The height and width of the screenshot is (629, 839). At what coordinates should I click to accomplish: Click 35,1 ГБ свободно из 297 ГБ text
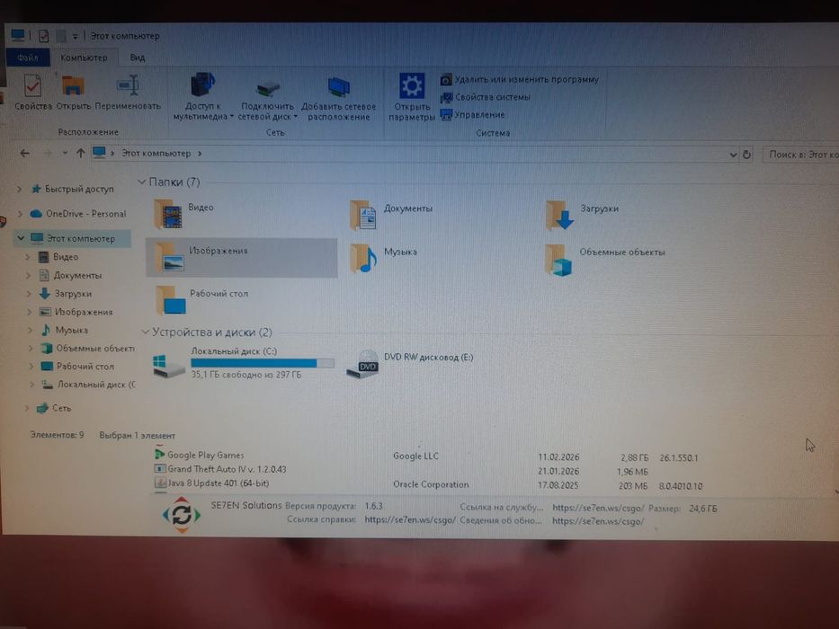pos(246,375)
